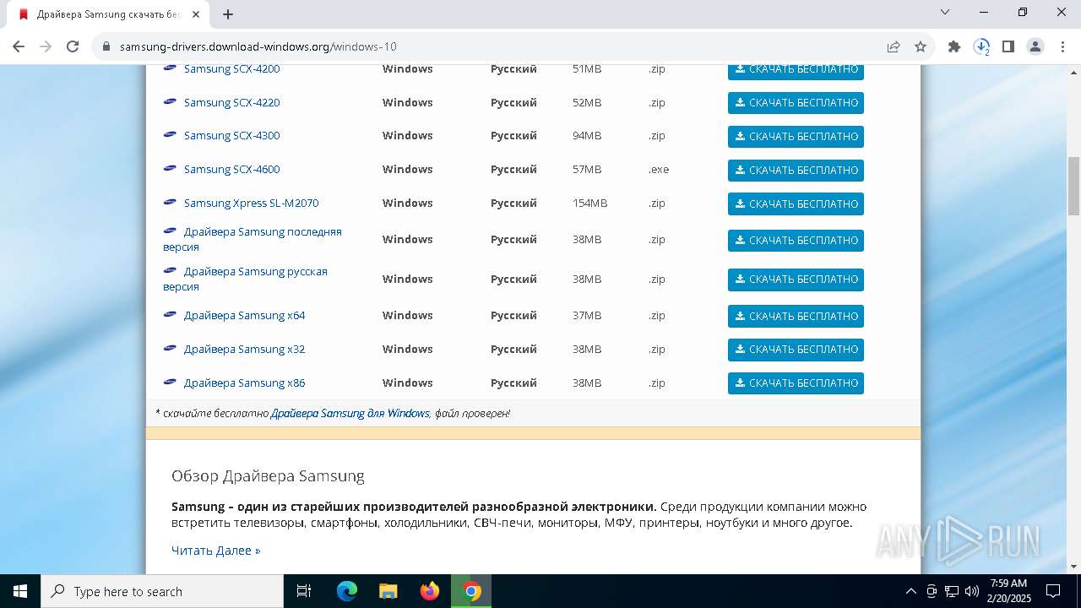1081x608 pixels.
Task: Click the 154MB size cell
Action: point(589,203)
